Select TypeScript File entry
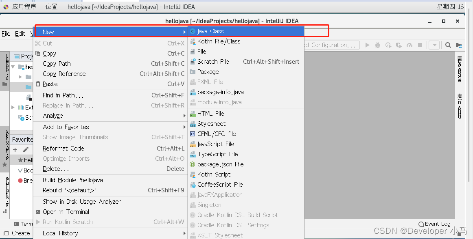The height and width of the screenshot is (239, 473). tap(246, 154)
